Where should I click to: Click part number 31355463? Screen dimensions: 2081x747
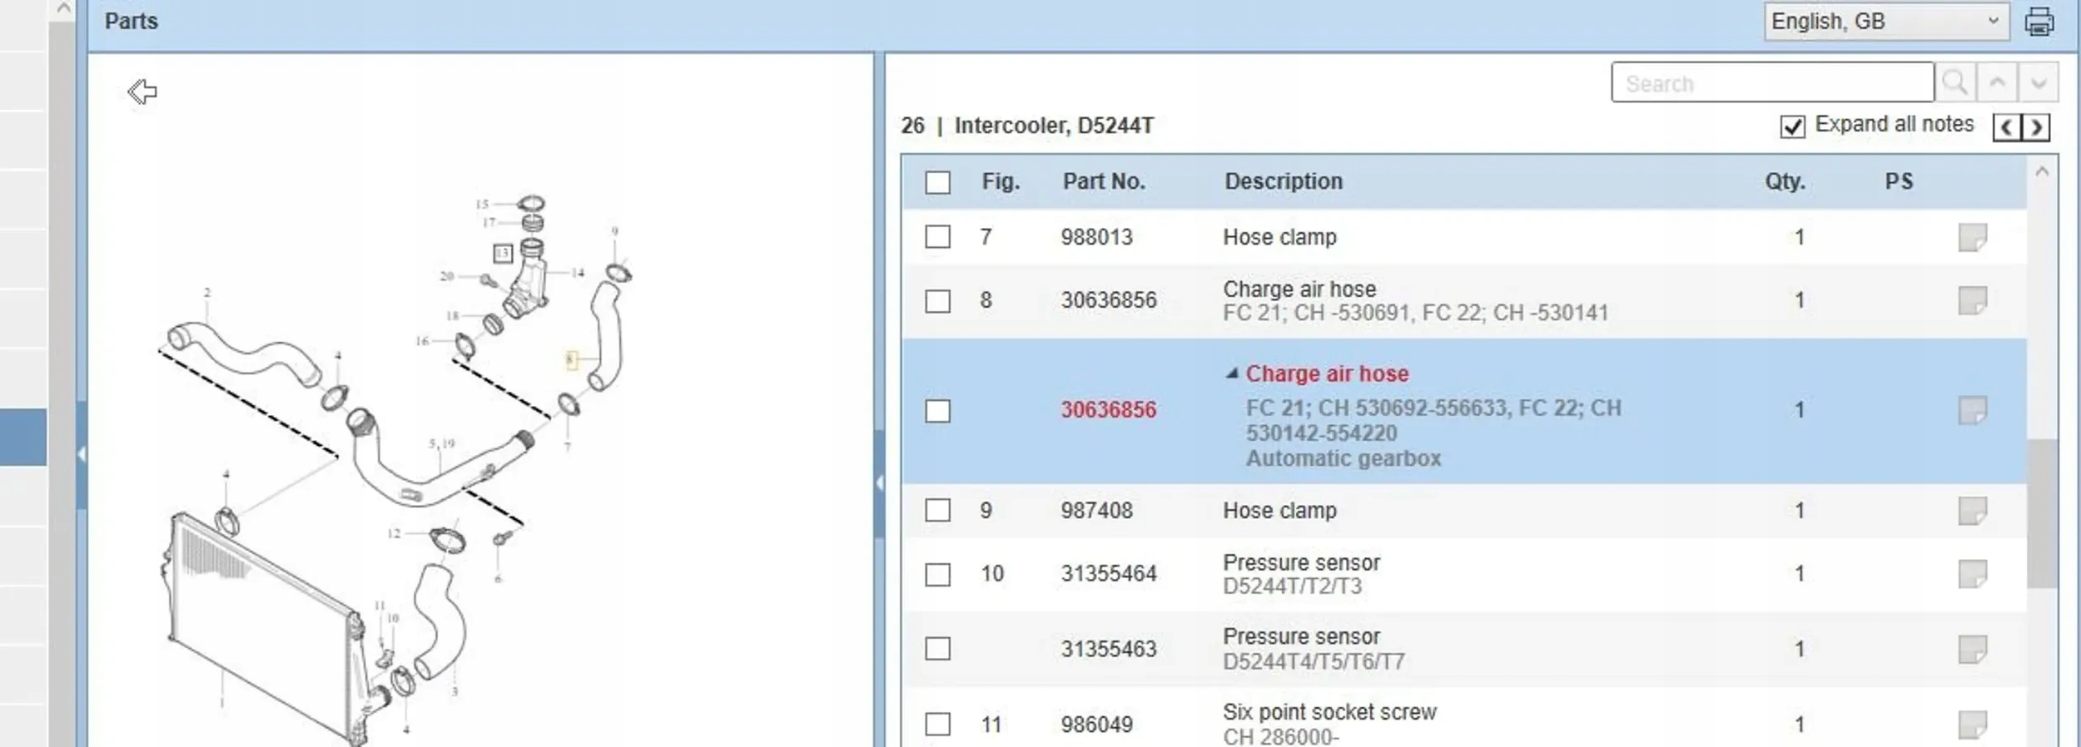pos(1109,649)
